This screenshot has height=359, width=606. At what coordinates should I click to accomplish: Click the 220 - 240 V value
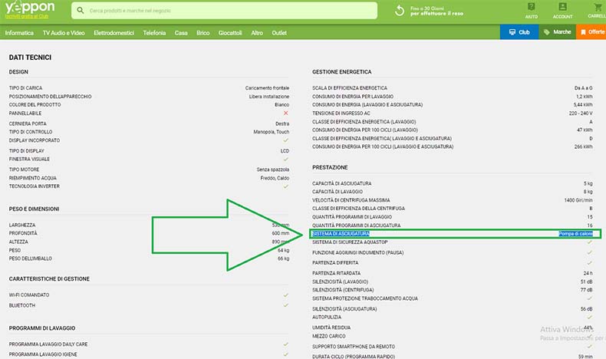tap(581, 114)
